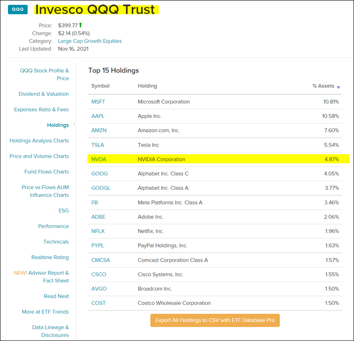Click the % Assets column header
Viewport: 354px width, 341px height.
tap(323, 86)
